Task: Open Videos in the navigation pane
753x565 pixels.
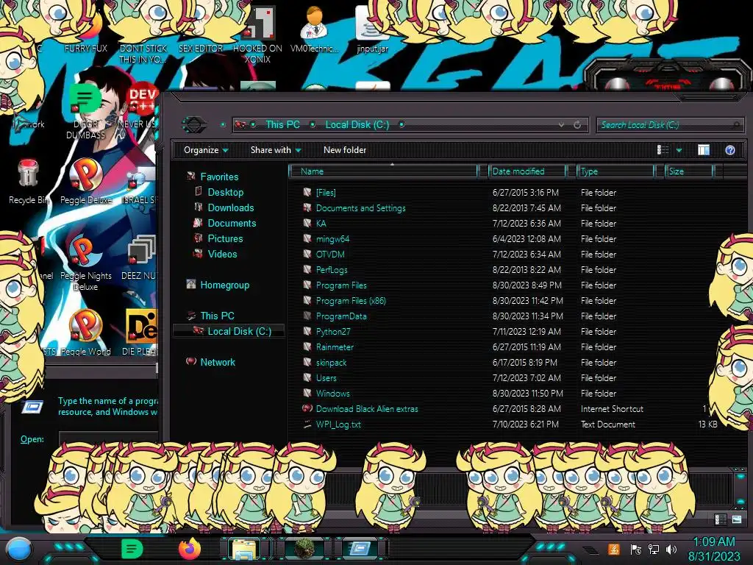Action: [222, 254]
